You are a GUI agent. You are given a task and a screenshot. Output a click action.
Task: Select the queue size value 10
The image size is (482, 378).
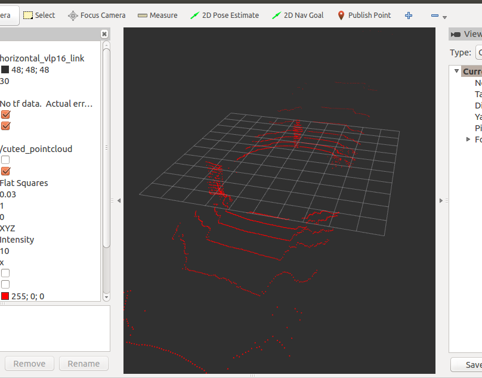5,251
